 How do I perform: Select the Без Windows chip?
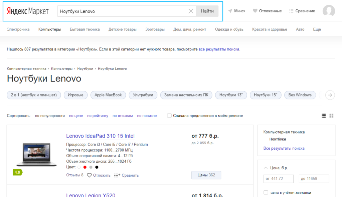click(x=300, y=95)
